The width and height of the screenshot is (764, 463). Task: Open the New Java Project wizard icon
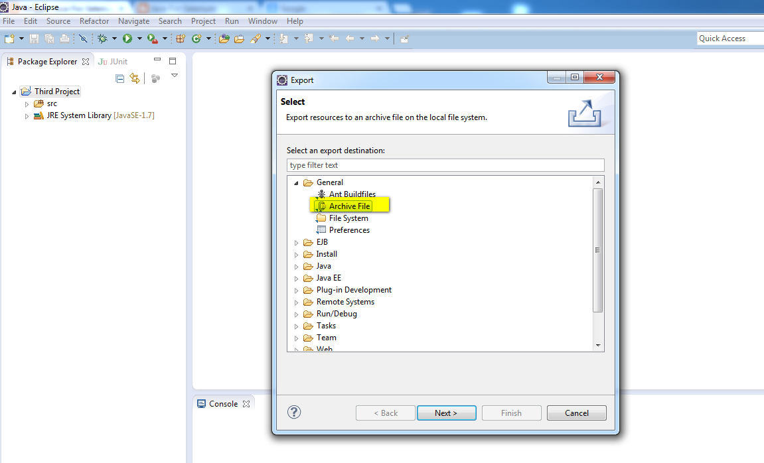(x=181, y=38)
